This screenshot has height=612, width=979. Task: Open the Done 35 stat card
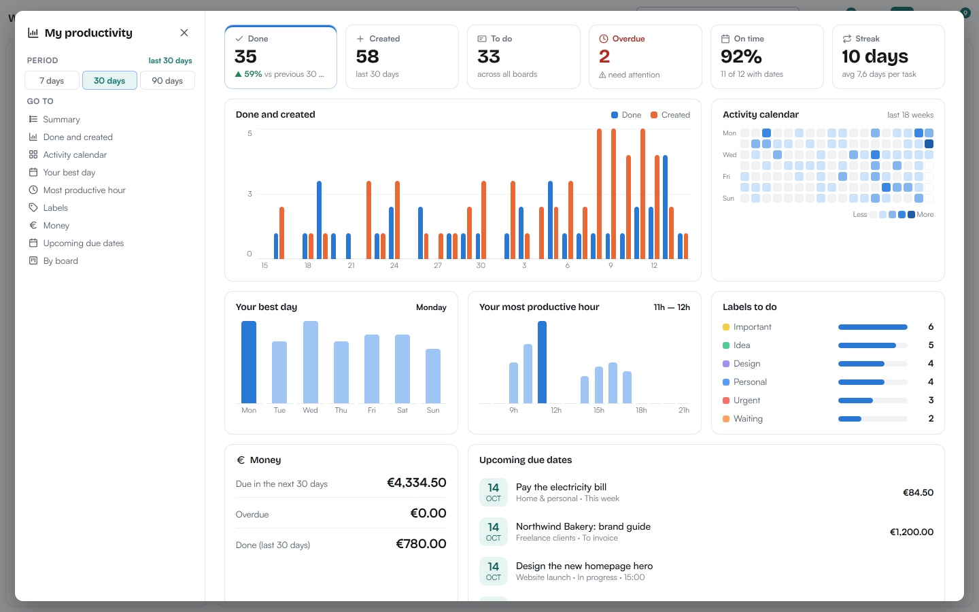(281, 57)
